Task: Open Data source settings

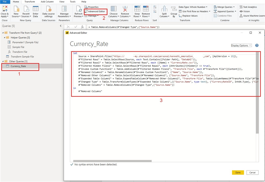Action: coord(49,11)
